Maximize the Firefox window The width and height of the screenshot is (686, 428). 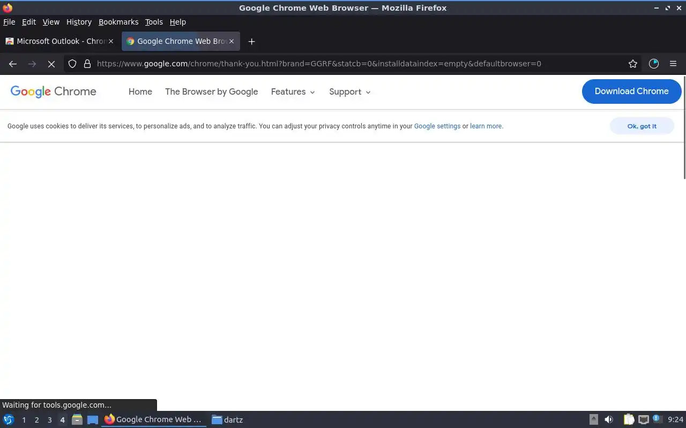point(668,8)
